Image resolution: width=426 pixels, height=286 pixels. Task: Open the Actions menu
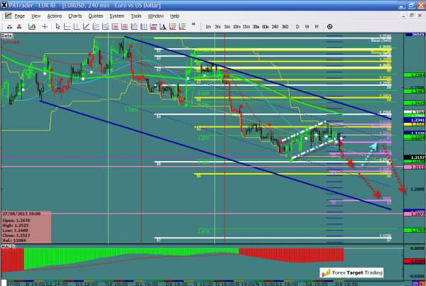click(54, 15)
